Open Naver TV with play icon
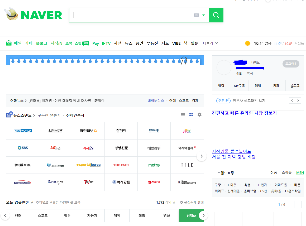The width and height of the screenshot is (306, 226). (106, 43)
